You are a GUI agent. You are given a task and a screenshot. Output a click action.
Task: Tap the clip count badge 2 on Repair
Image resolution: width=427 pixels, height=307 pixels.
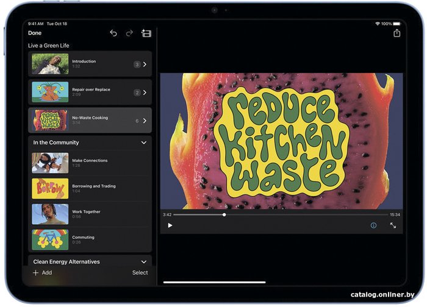tap(137, 93)
